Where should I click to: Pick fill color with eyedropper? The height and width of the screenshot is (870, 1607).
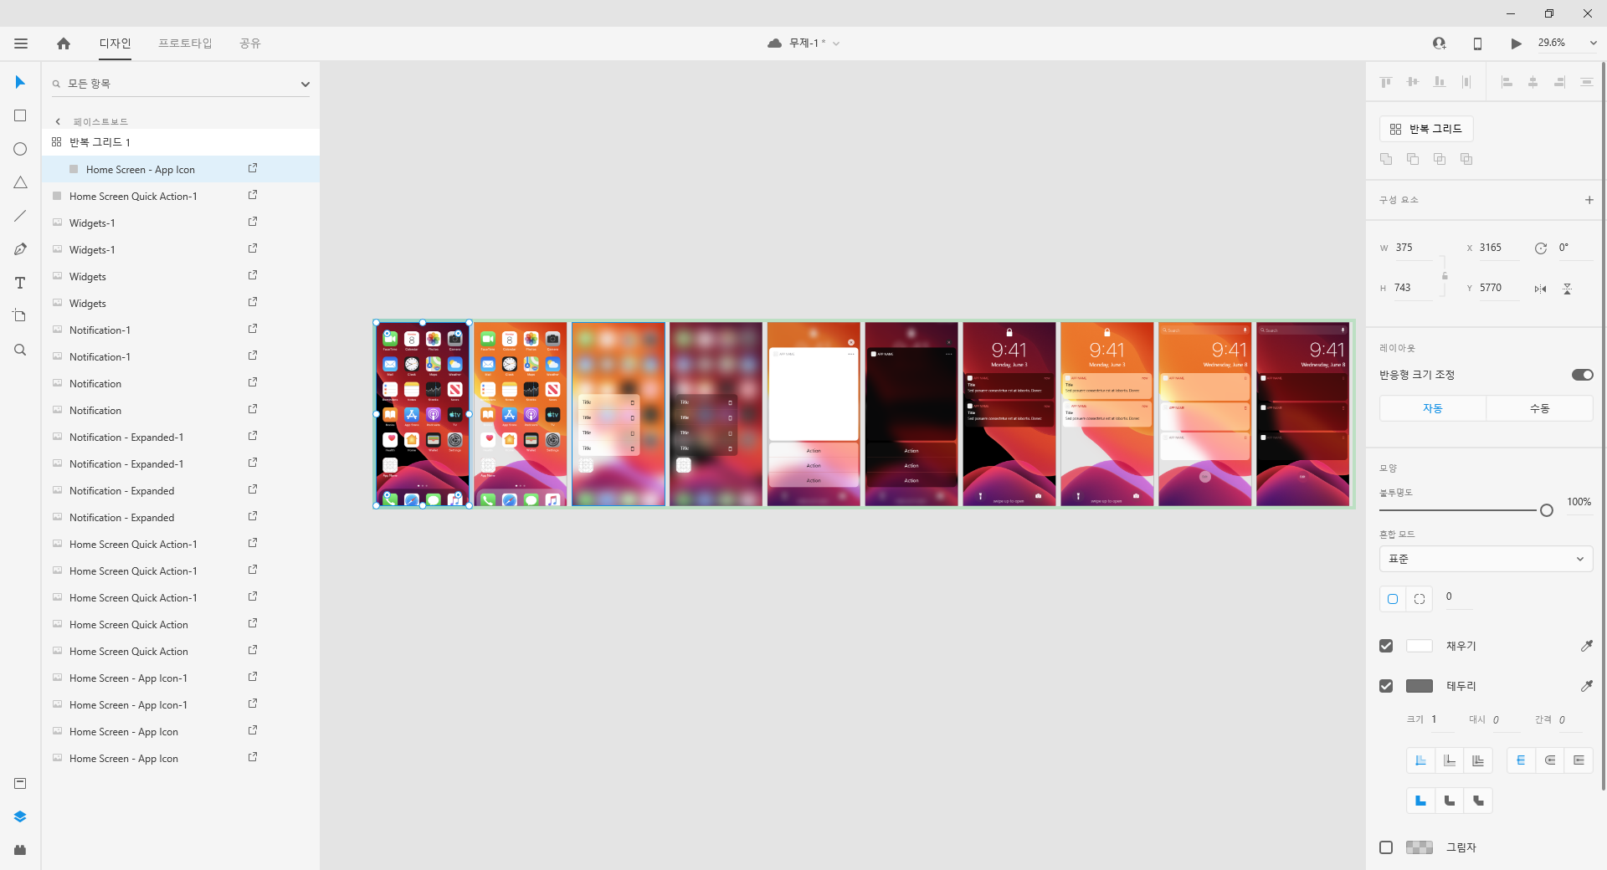point(1586,646)
